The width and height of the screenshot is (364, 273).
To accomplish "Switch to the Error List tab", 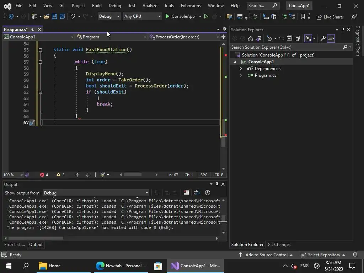I will [14, 245].
